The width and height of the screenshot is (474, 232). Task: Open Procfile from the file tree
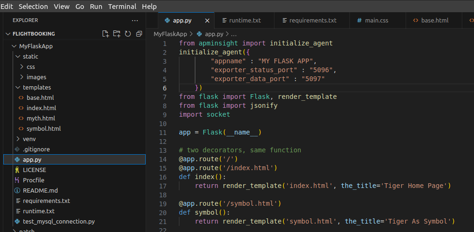click(x=33, y=180)
